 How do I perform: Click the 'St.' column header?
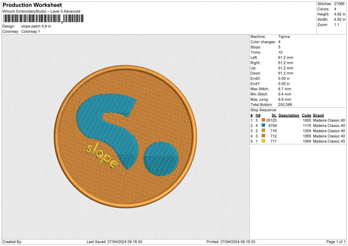click(x=274, y=115)
